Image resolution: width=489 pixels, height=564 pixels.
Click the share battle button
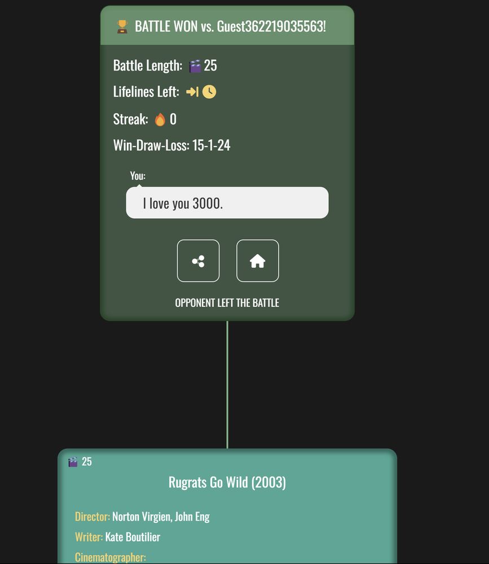tap(199, 261)
